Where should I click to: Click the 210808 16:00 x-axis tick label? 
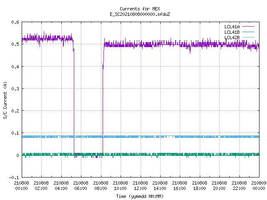pyautogui.click(x=180, y=186)
